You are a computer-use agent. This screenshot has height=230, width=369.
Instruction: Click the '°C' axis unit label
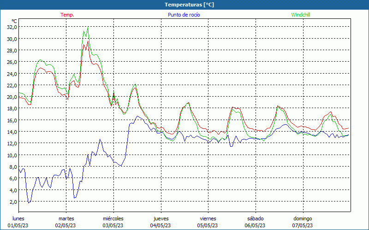(14, 21)
